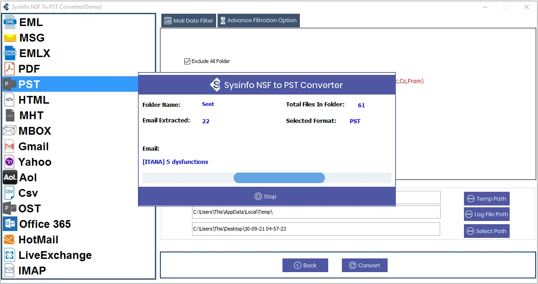
Task: Go Back to the previous step
Action: (305, 265)
